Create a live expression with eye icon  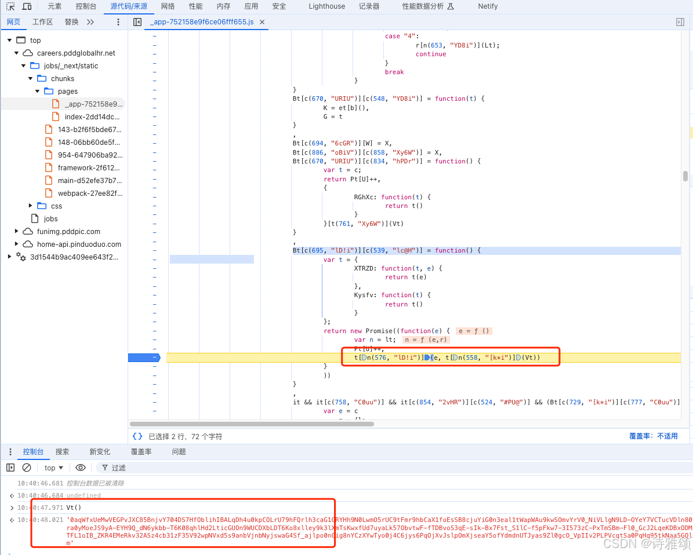(x=81, y=468)
